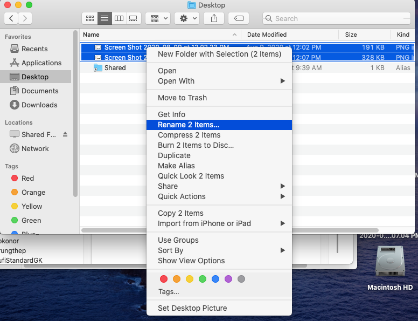Image resolution: width=418 pixels, height=321 pixels.
Task: Choose Open in the context menu
Action: (219, 71)
